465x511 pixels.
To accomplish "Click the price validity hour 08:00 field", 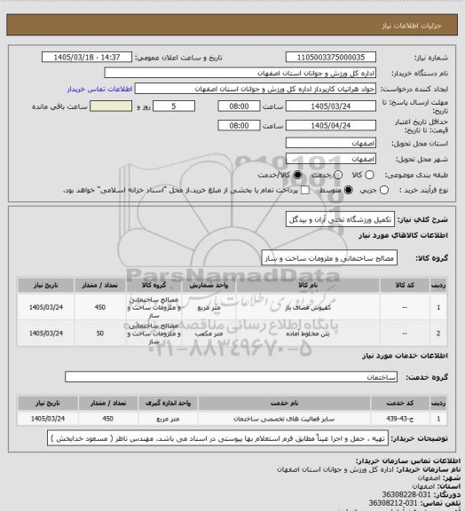I will (239, 125).
